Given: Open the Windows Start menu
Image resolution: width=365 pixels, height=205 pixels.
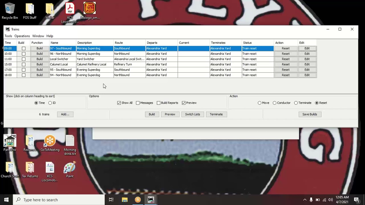Looking at the screenshot, I should click(x=6, y=200).
